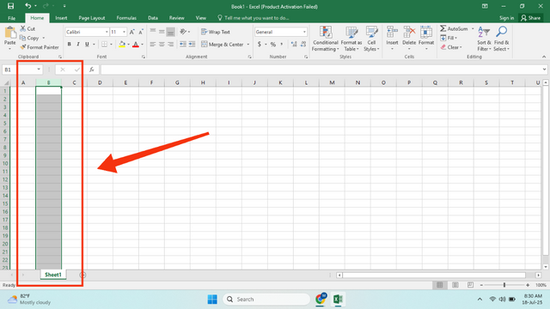
Task: Click Merge & Center
Action: coord(223,45)
